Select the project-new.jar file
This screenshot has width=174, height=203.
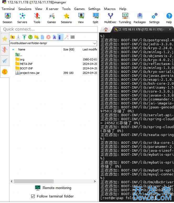click(x=28, y=73)
